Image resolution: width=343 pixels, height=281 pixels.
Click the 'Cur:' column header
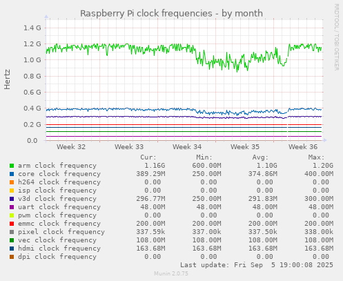point(148,157)
